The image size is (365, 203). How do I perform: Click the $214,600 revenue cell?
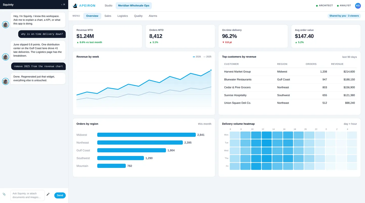pyautogui.click(x=349, y=72)
